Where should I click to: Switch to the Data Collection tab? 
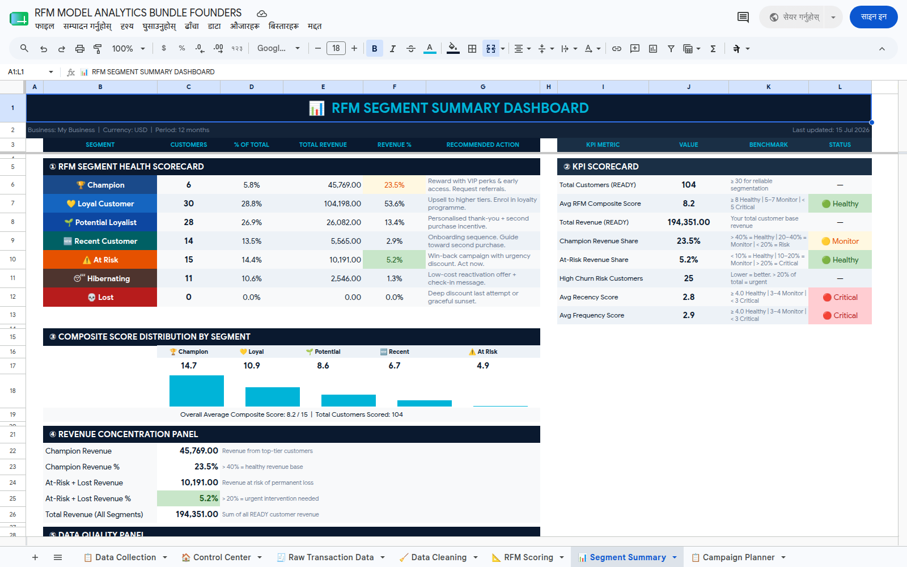pyautogui.click(x=125, y=557)
